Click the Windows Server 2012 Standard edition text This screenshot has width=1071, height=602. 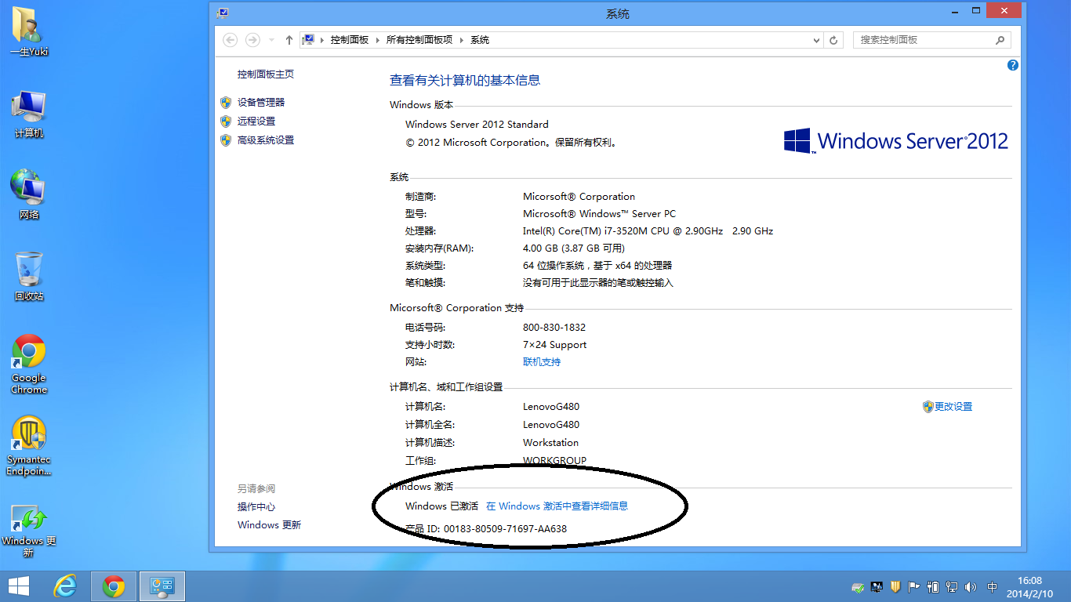pyautogui.click(x=477, y=125)
